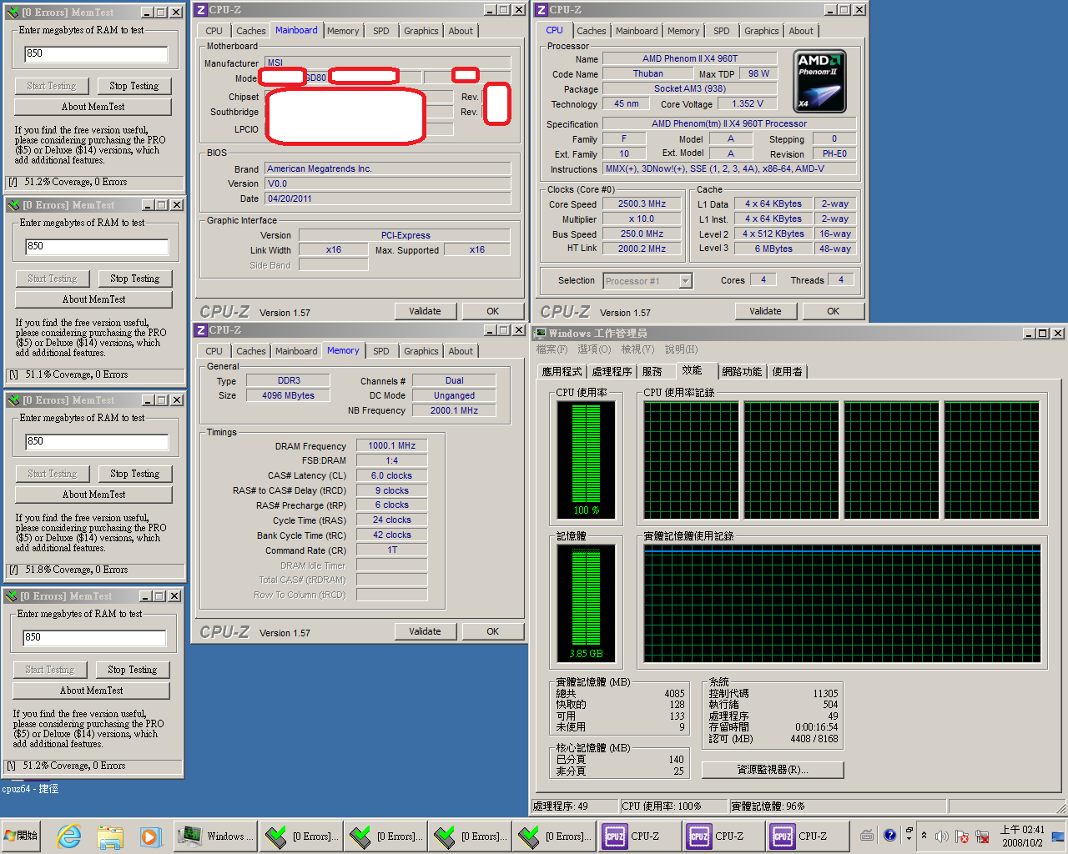Click the Task Manager title bar icon
The height and width of the screenshot is (854, 1068).
point(540,334)
